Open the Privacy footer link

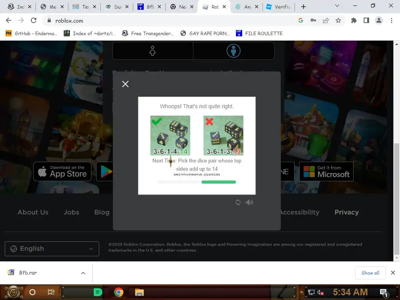click(347, 212)
